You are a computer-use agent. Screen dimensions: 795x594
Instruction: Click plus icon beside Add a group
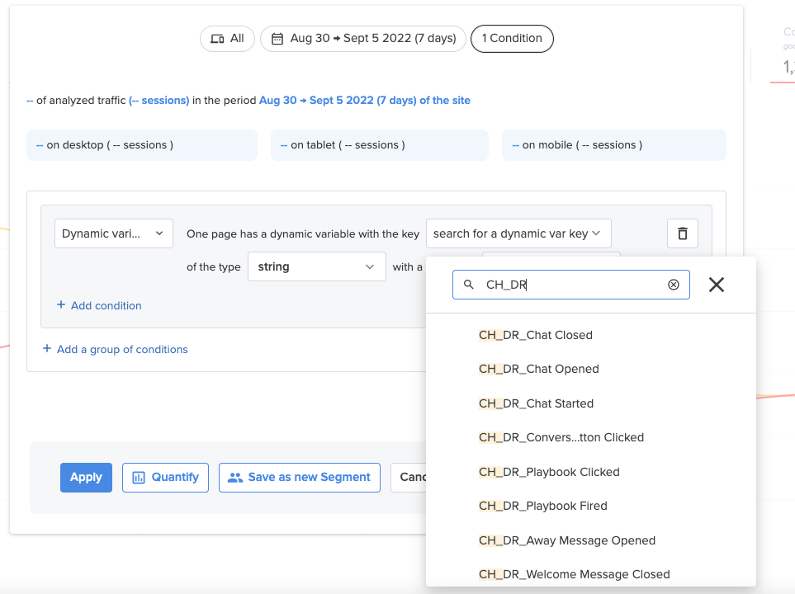[x=47, y=349]
